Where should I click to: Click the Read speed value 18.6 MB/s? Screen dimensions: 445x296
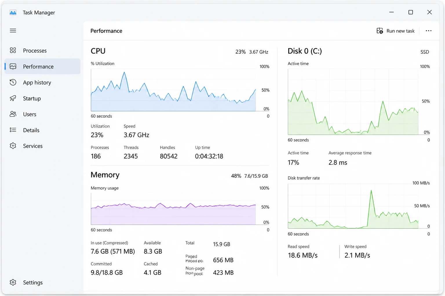(x=302, y=256)
